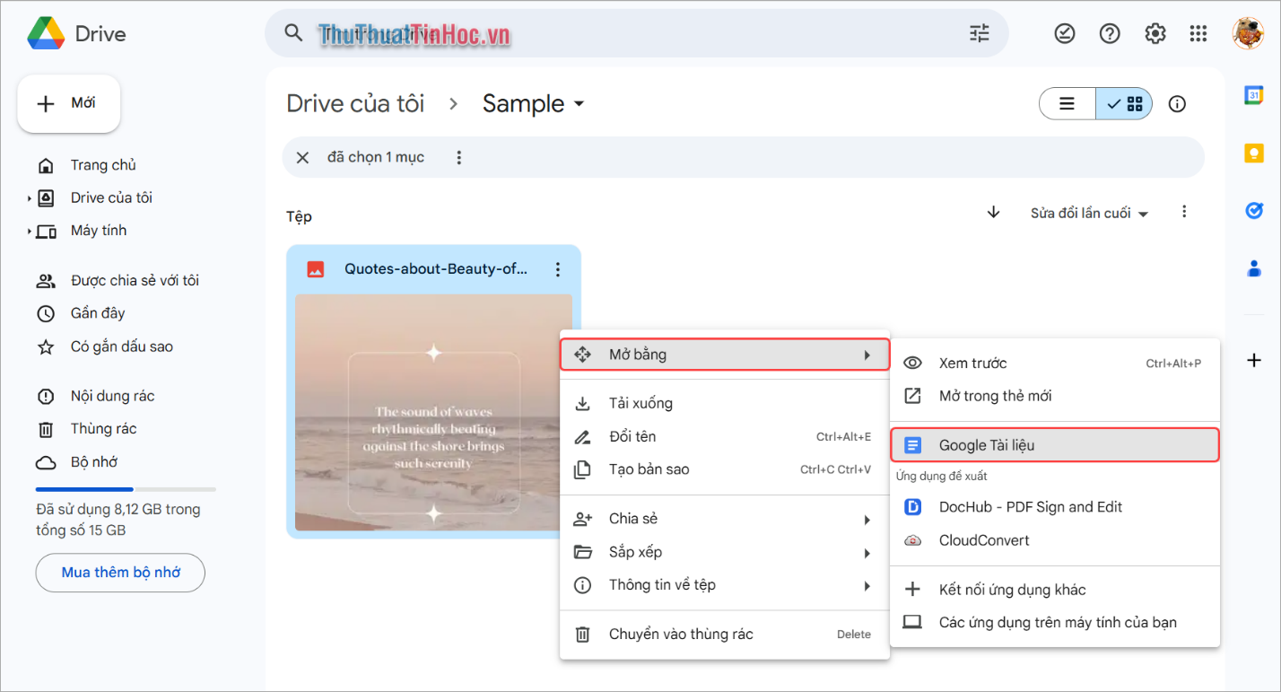Open file details with the info icon
Image resolution: width=1281 pixels, height=692 pixels.
pos(1177,103)
